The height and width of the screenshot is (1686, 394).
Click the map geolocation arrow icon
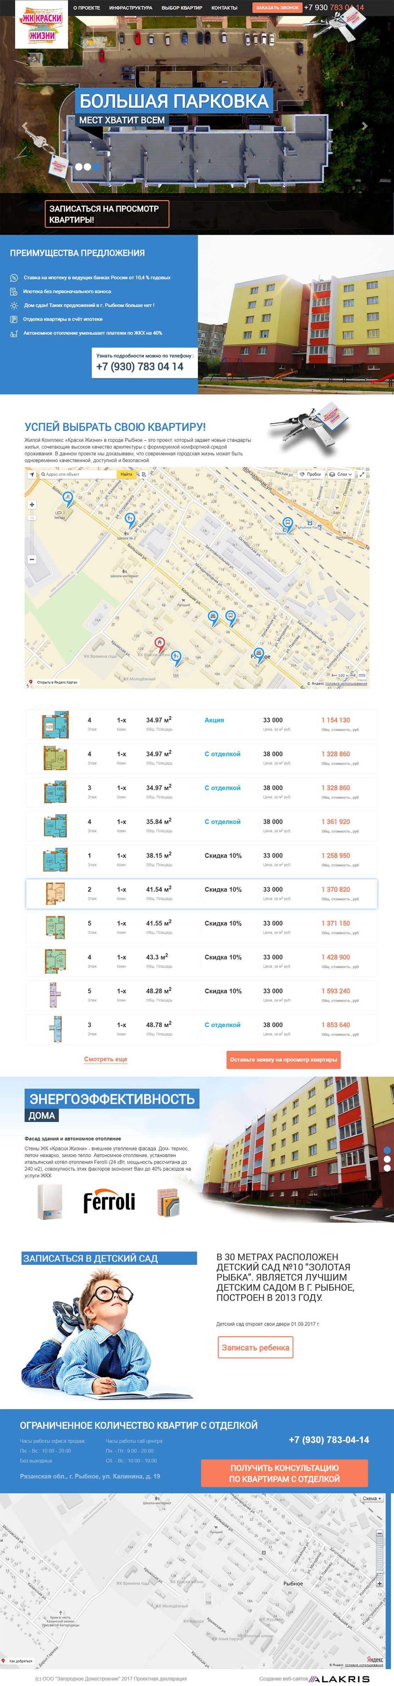[x=32, y=474]
